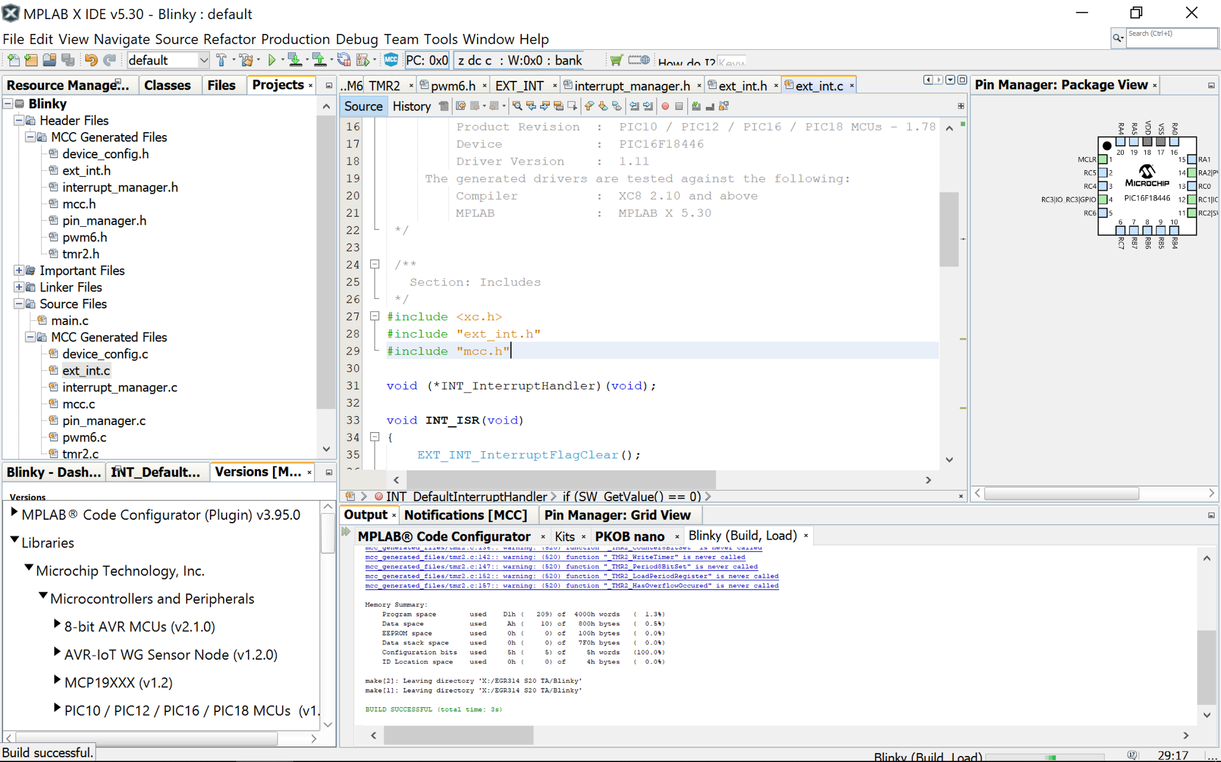Click the Shift Line Left icon
Screen dimensions: 1221x762
(634, 106)
